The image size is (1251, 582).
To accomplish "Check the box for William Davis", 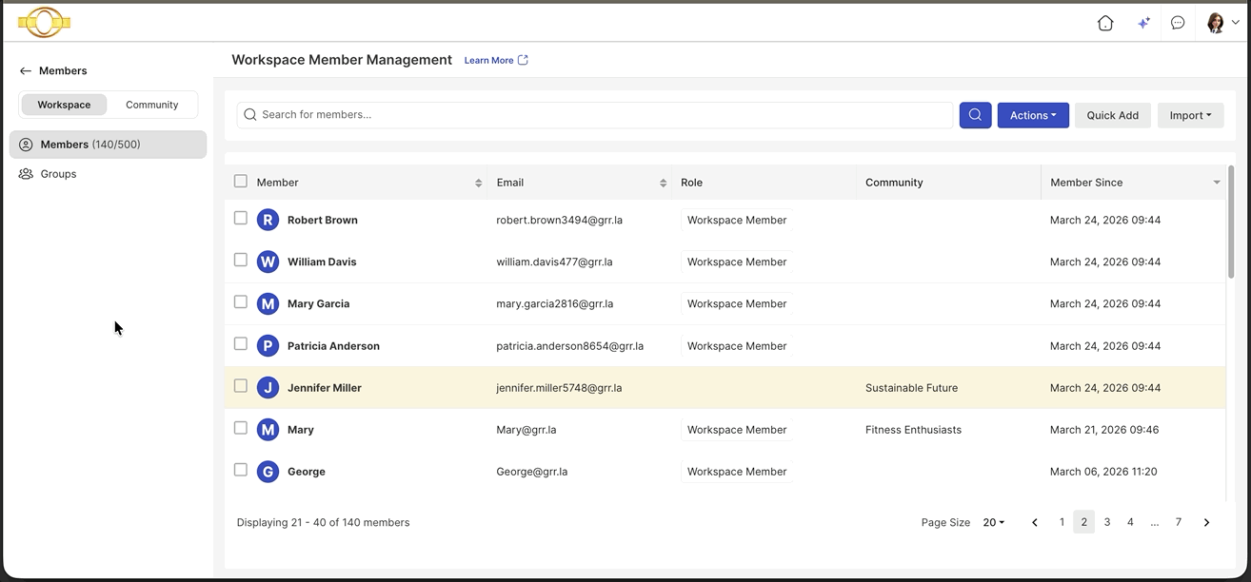I will point(241,260).
